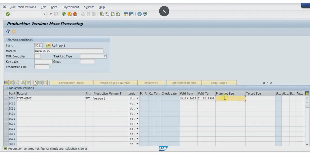The width and height of the screenshot is (310, 155).
Task: Click the Plant search help icon beside SC11
Action: (x=48, y=46)
